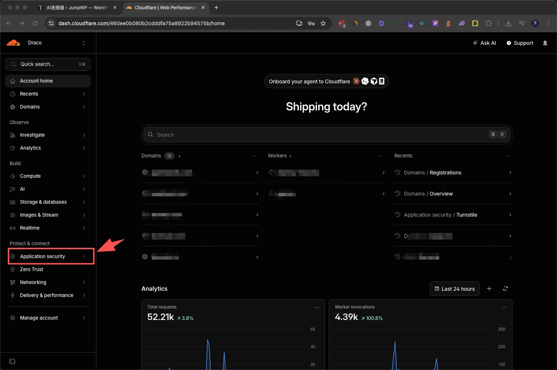Click the Cloudflare logo in sidebar header

[x=13, y=43]
